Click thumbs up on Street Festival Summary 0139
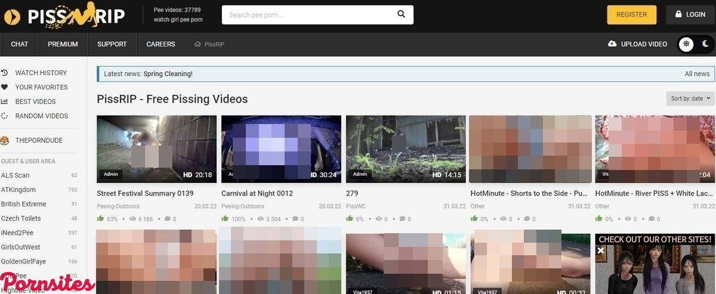This screenshot has height=294, width=716. [x=100, y=219]
